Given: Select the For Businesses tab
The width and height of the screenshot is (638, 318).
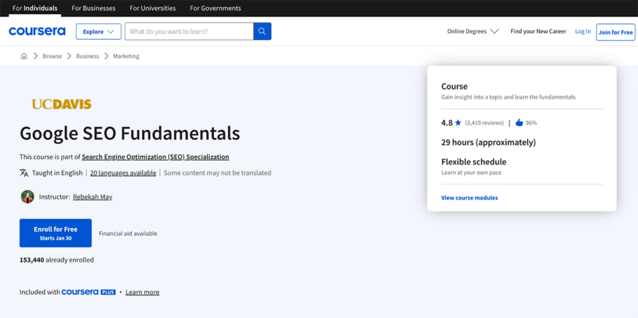Looking at the screenshot, I should click(93, 8).
